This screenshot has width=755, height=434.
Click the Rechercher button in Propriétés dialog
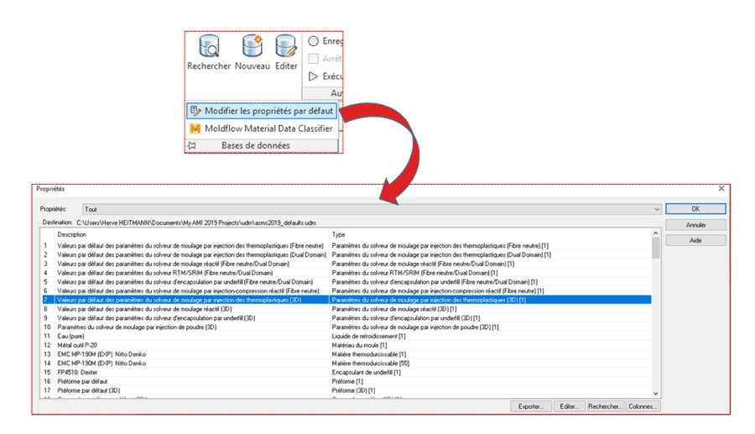(x=606, y=406)
